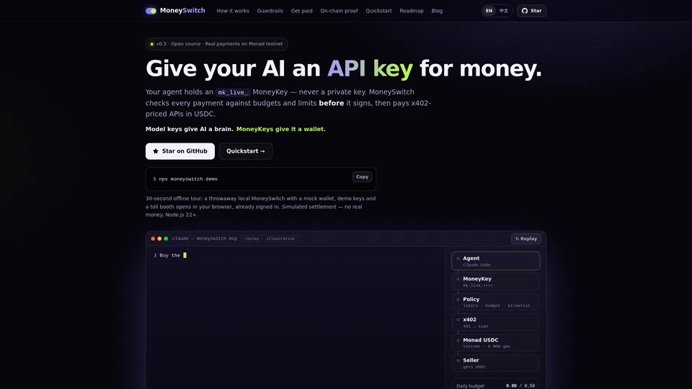Click the MoneyKeys give it a wallet text
This screenshot has height=389, width=692.
280,129
